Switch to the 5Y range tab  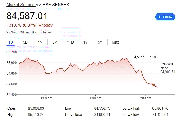[x=100, y=42]
